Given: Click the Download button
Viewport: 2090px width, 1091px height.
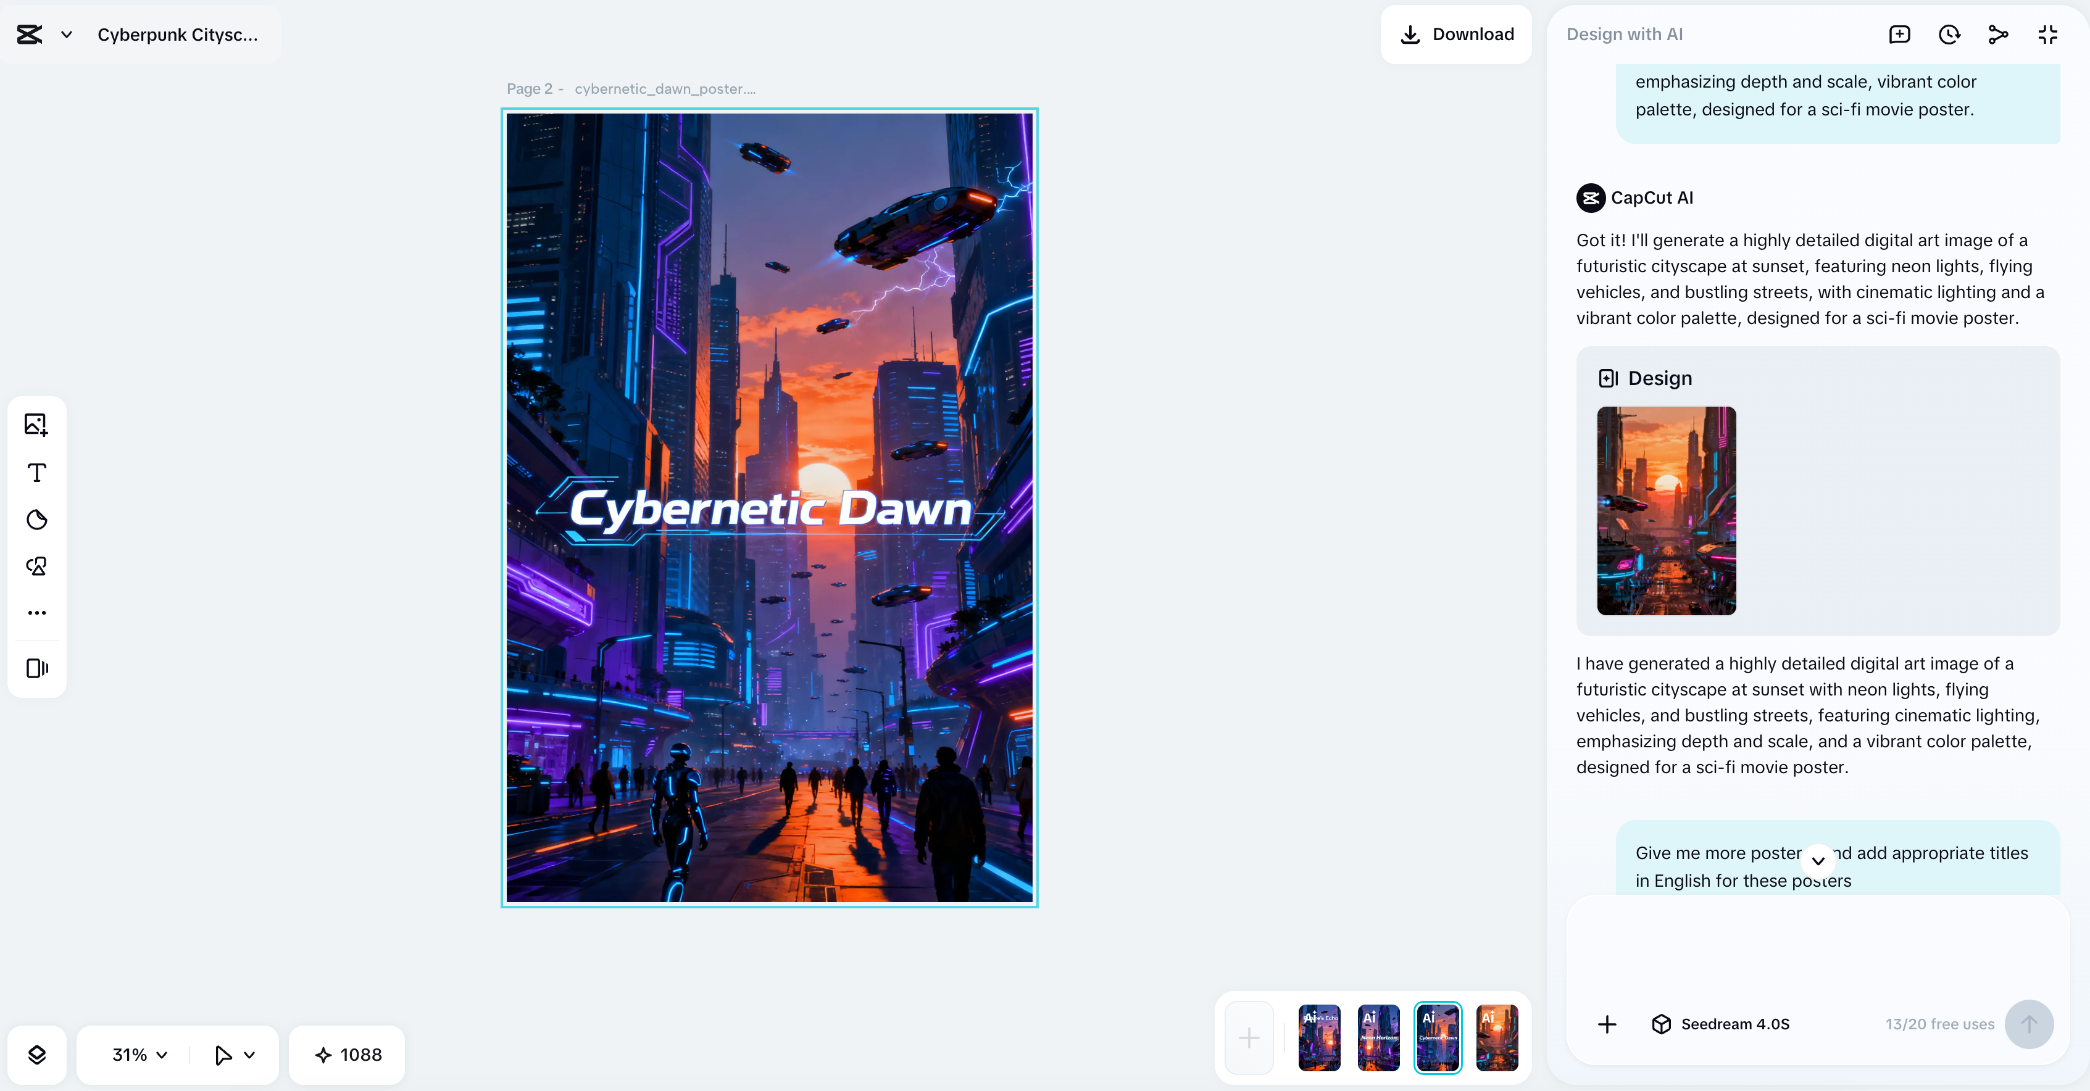Looking at the screenshot, I should (x=1456, y=34).
